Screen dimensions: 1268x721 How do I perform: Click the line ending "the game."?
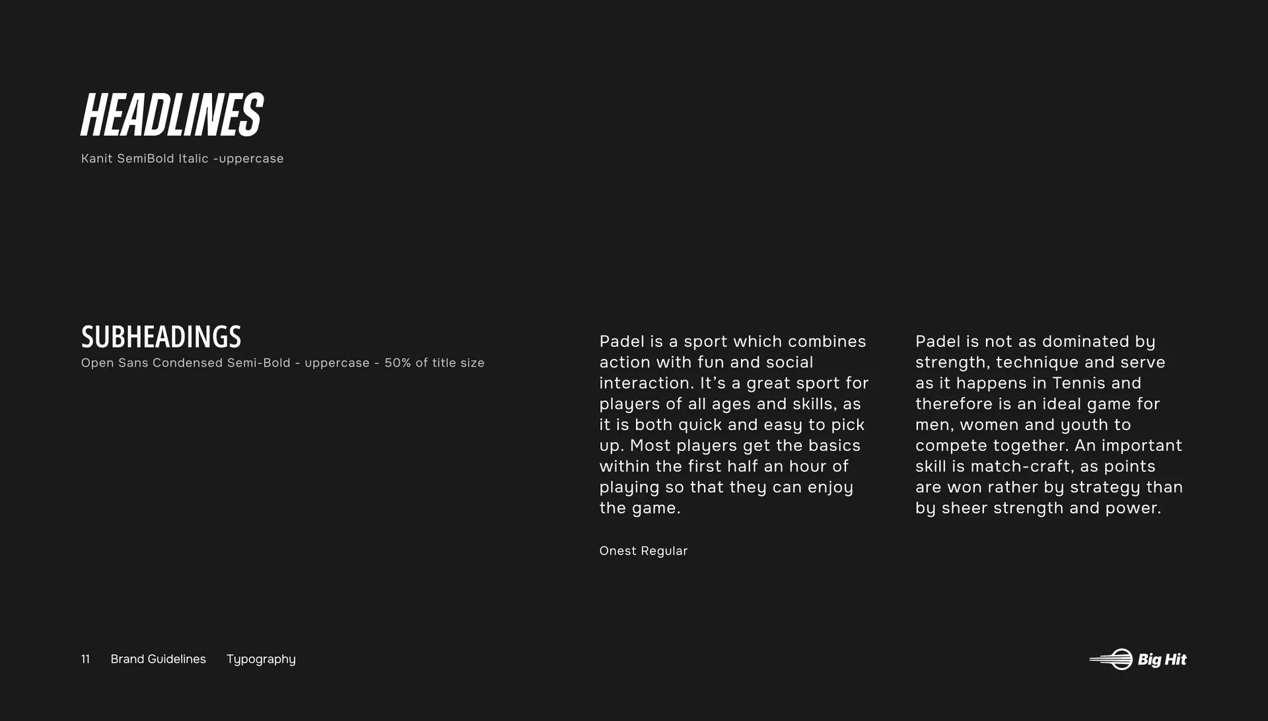tap(639, 508)
